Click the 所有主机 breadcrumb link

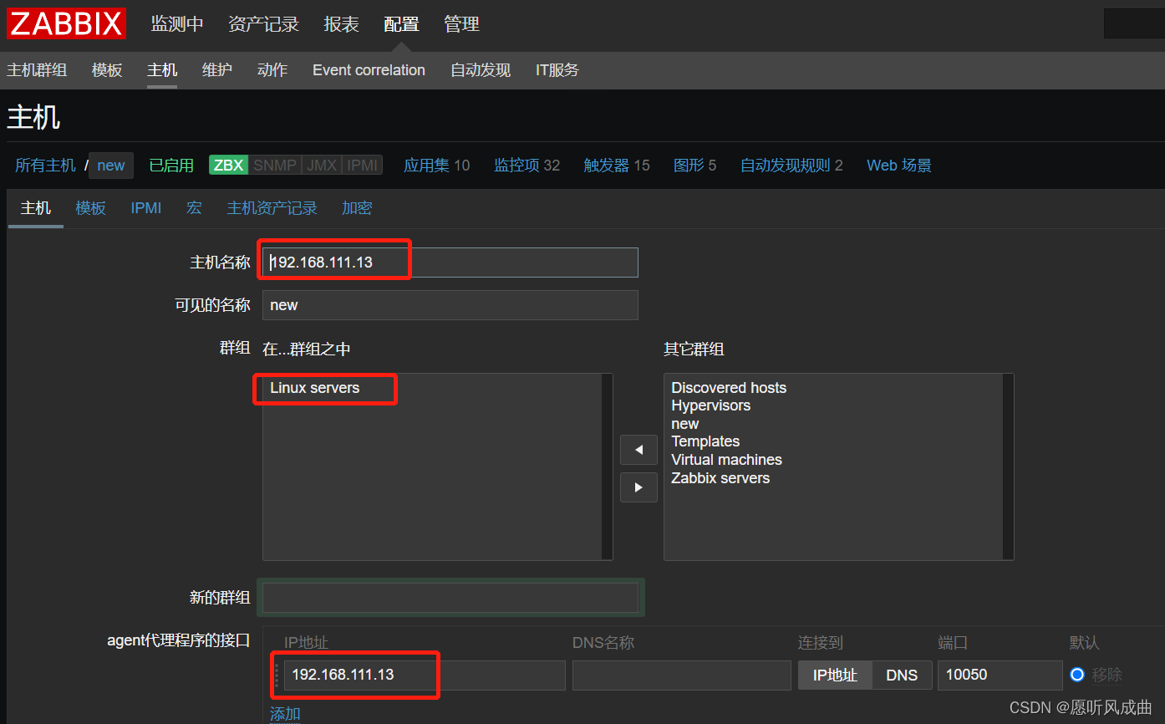tap(45, 166)
